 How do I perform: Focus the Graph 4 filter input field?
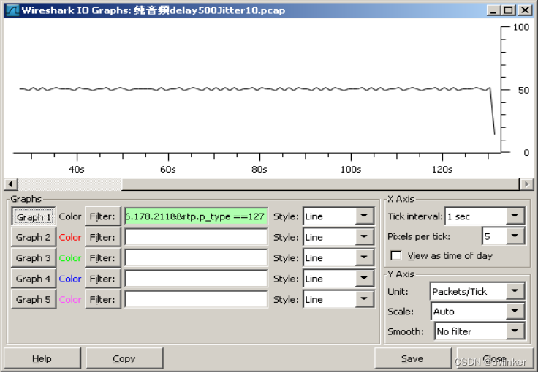[196, 279]
